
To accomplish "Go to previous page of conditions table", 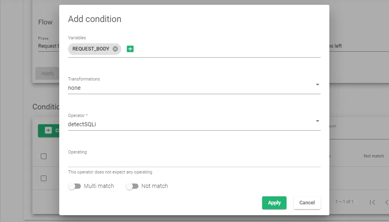I will point(386,202).
